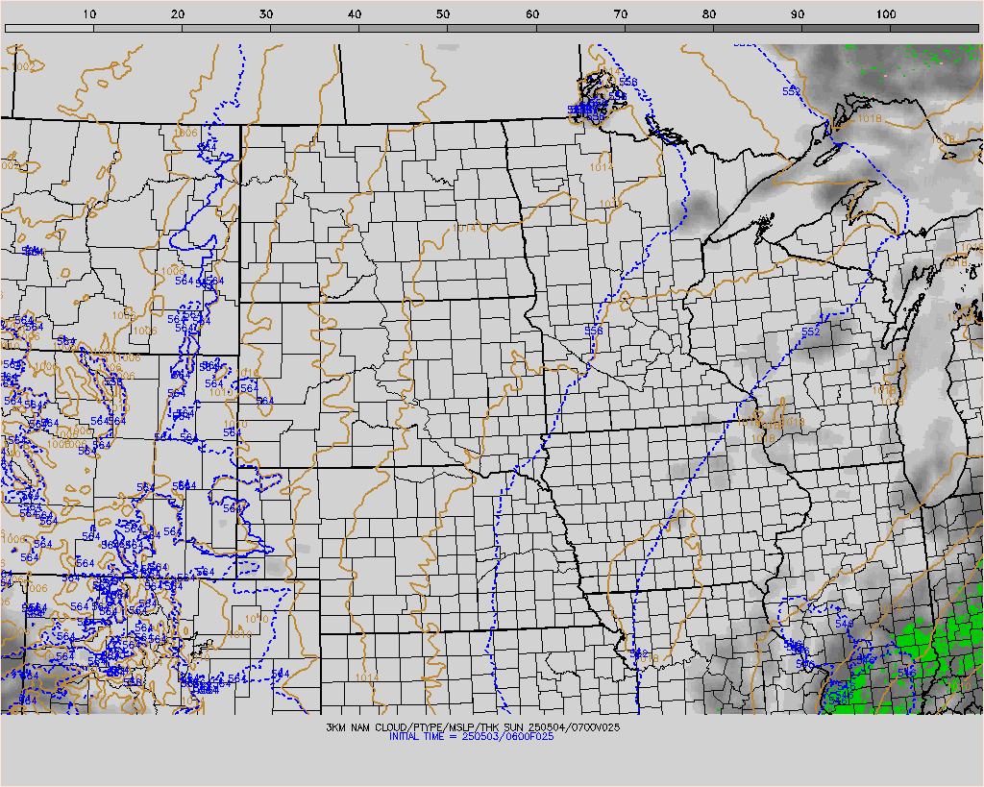984x787 pixels.
Task: Click the blue '552' thickness label over Wisconsin
Action: pos(811,332)
